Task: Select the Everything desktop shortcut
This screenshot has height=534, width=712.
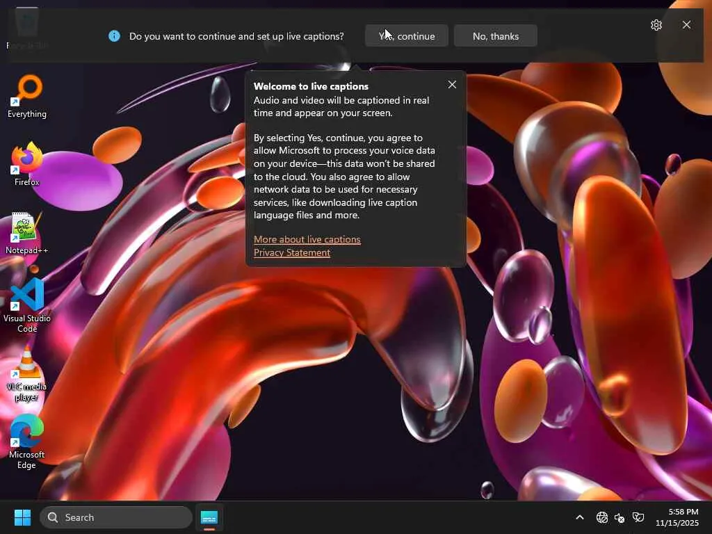Action: [27, 97]
